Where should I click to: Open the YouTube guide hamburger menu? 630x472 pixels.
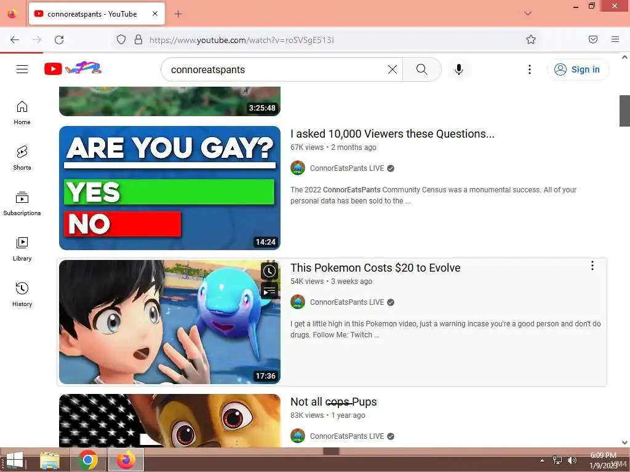pyautogui.click(x=22, y=69)
